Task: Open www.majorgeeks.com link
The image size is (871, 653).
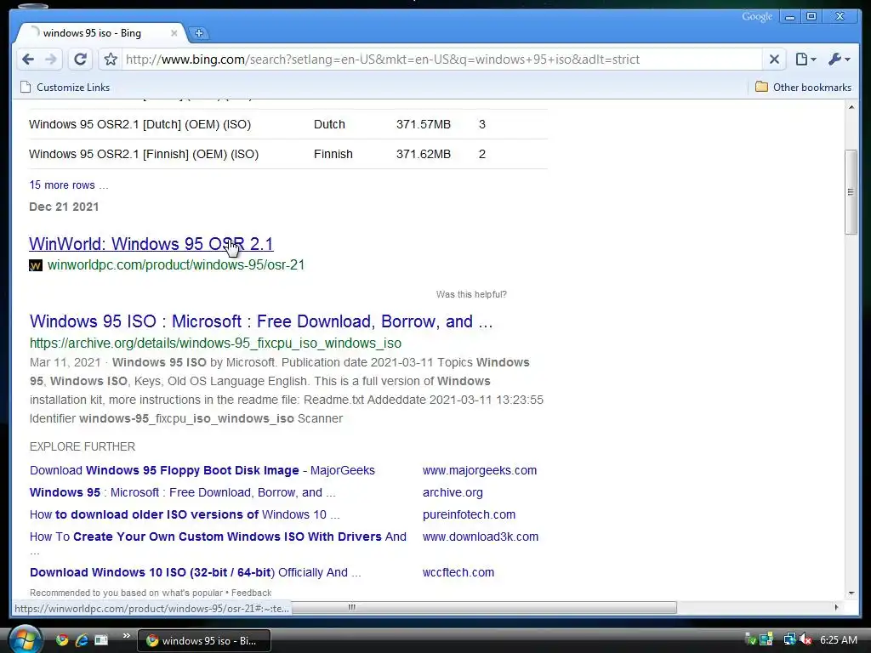Action: [480, 470]
